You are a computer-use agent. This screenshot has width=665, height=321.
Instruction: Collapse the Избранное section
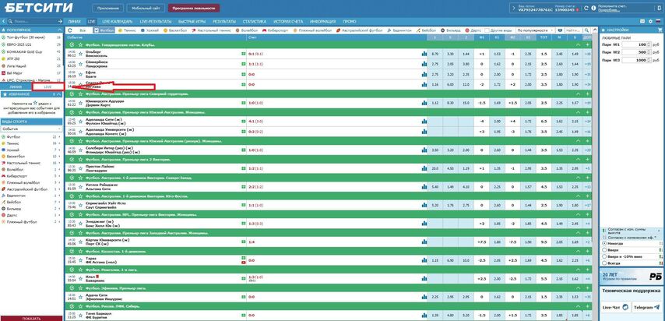click(x=60, y=93)
